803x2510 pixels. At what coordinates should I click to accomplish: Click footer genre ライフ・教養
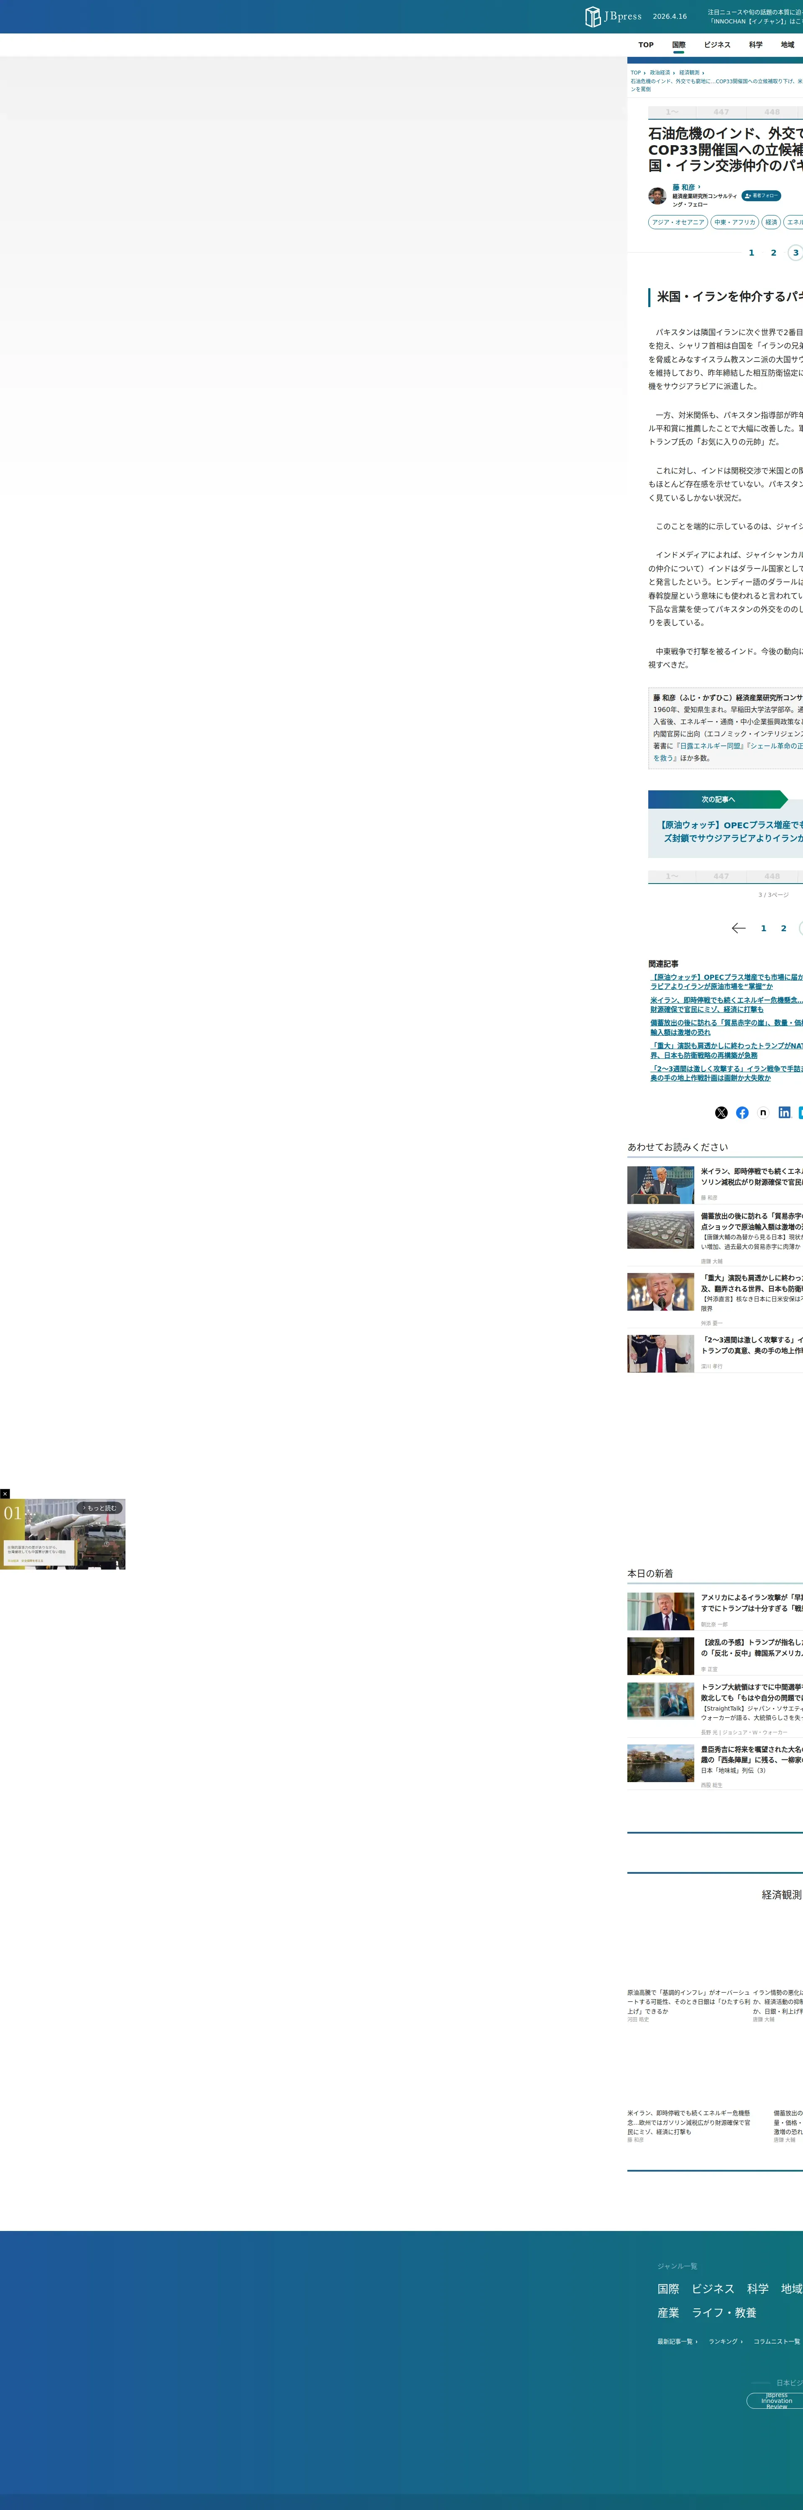pyautogui.click(x=724, y=2313)
